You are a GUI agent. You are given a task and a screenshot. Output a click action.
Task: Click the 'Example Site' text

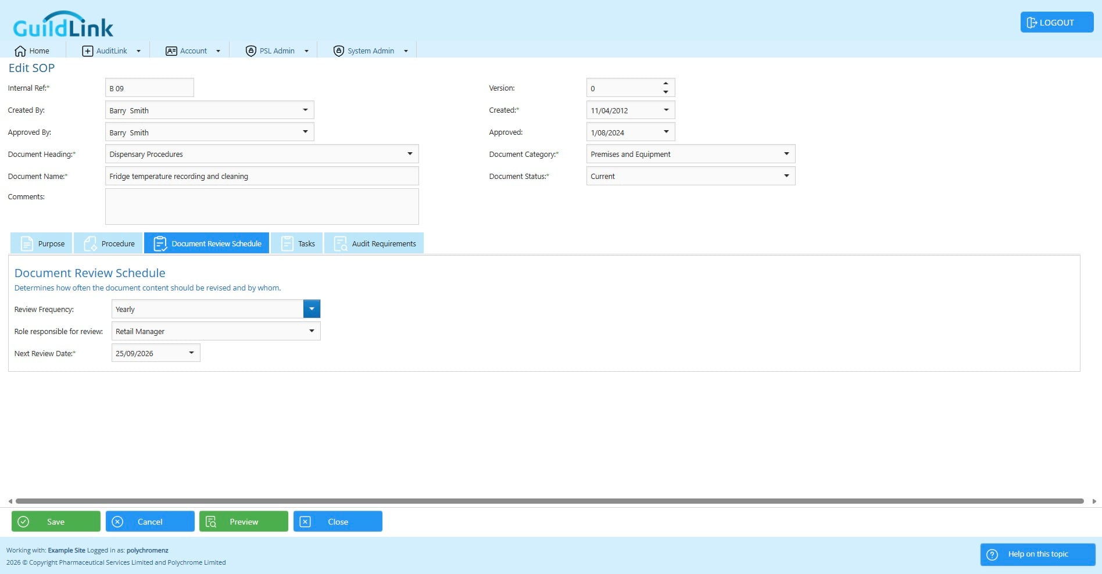coord(66,550)
